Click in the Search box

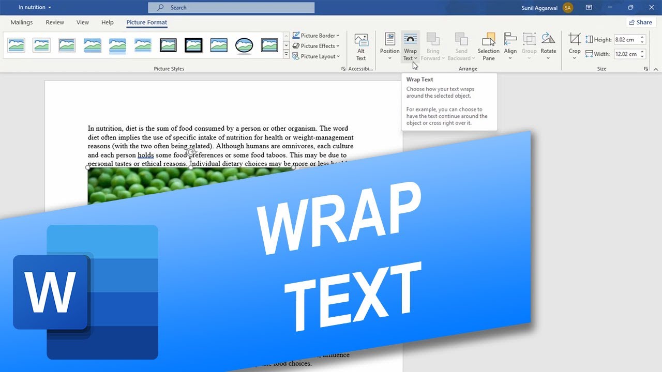pos(231,7)
